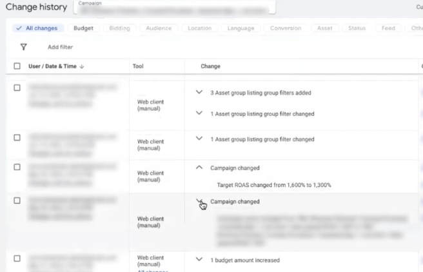
Task: Expand the 1 budget amount increased entry
Action: tap(199, 260)
